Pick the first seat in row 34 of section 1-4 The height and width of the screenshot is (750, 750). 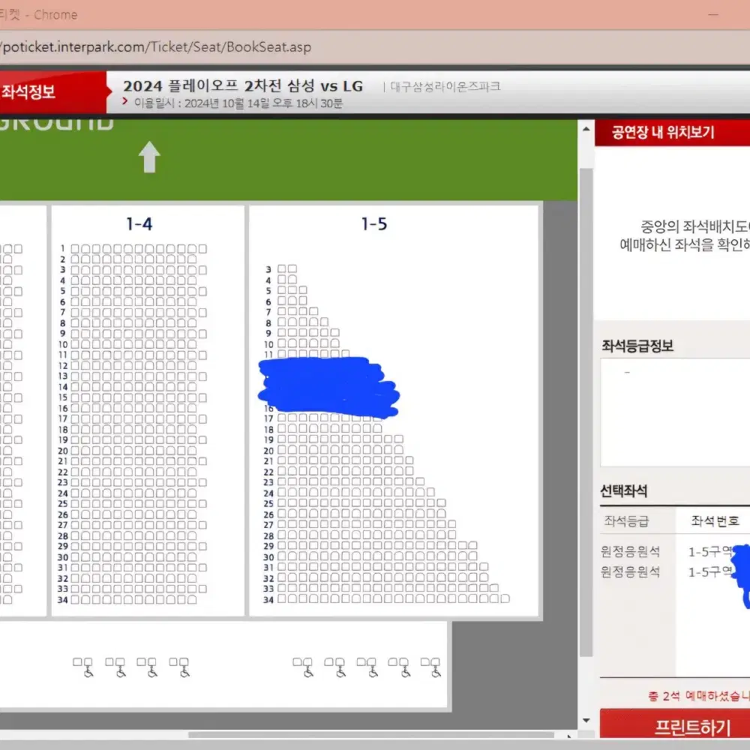(75, 599)
